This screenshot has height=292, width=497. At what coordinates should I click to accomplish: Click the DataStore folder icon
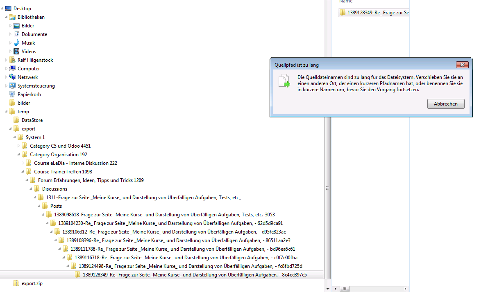(16, 120)
